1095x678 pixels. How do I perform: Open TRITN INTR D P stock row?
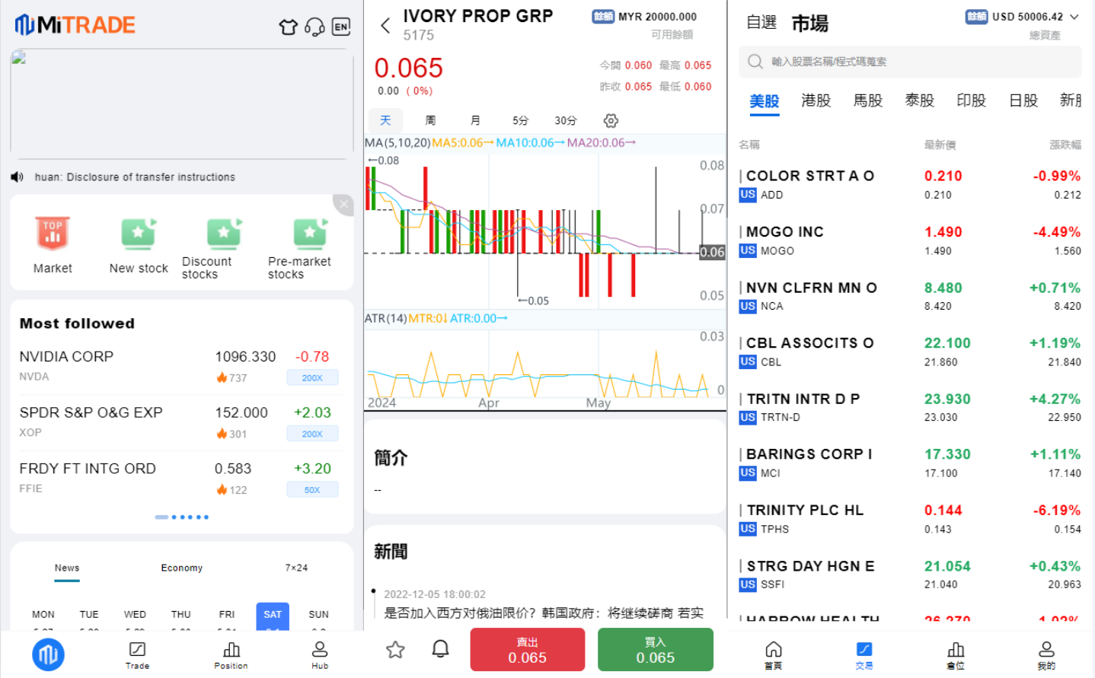point(910,407)
